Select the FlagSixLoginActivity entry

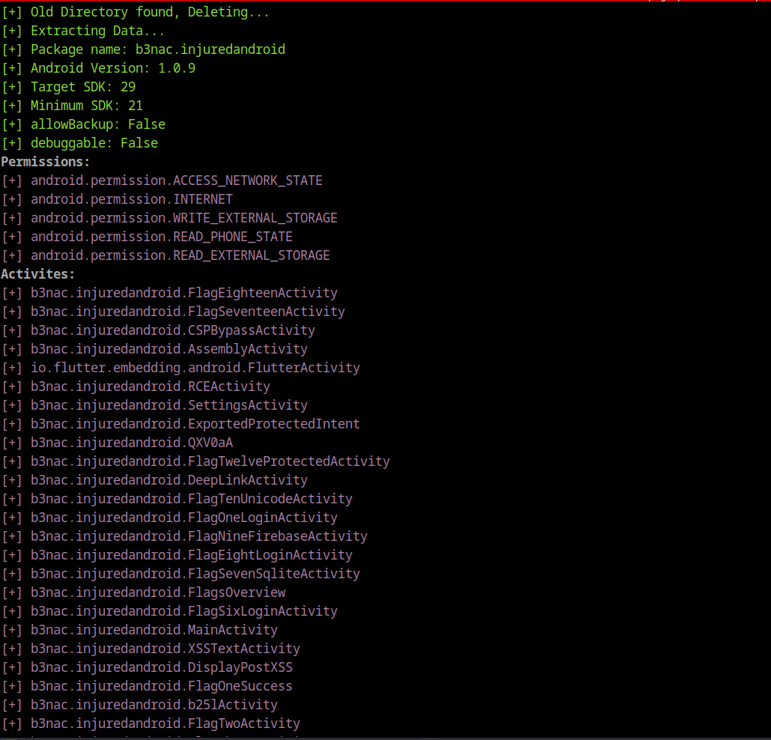170,610
